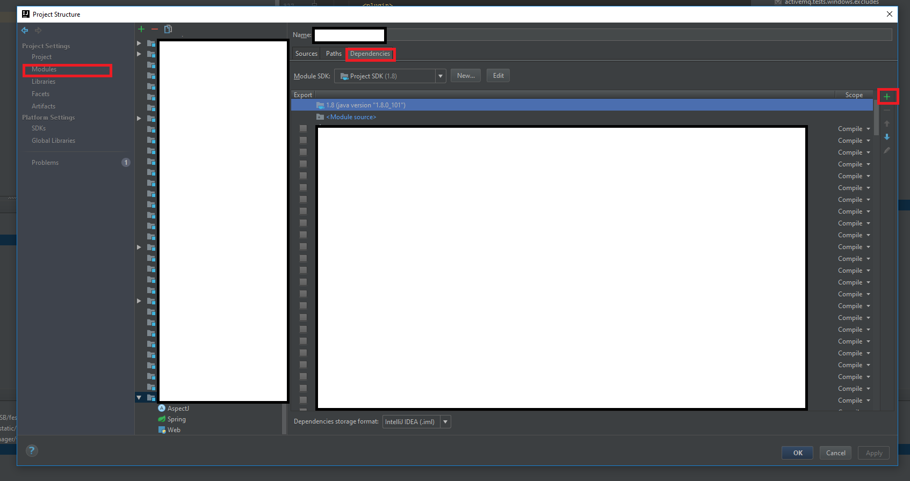Switch to the Sources tab
910x481 pixels.
(306, 54)
